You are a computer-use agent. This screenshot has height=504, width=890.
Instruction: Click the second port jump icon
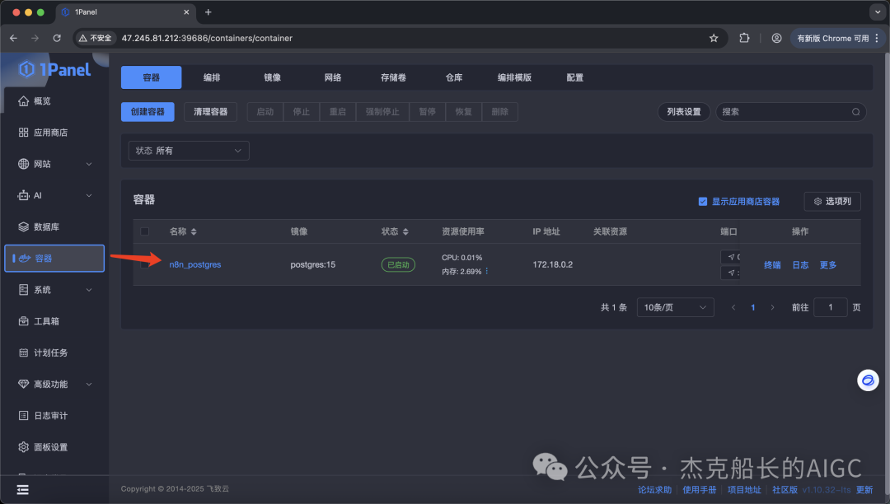(731, 273)
